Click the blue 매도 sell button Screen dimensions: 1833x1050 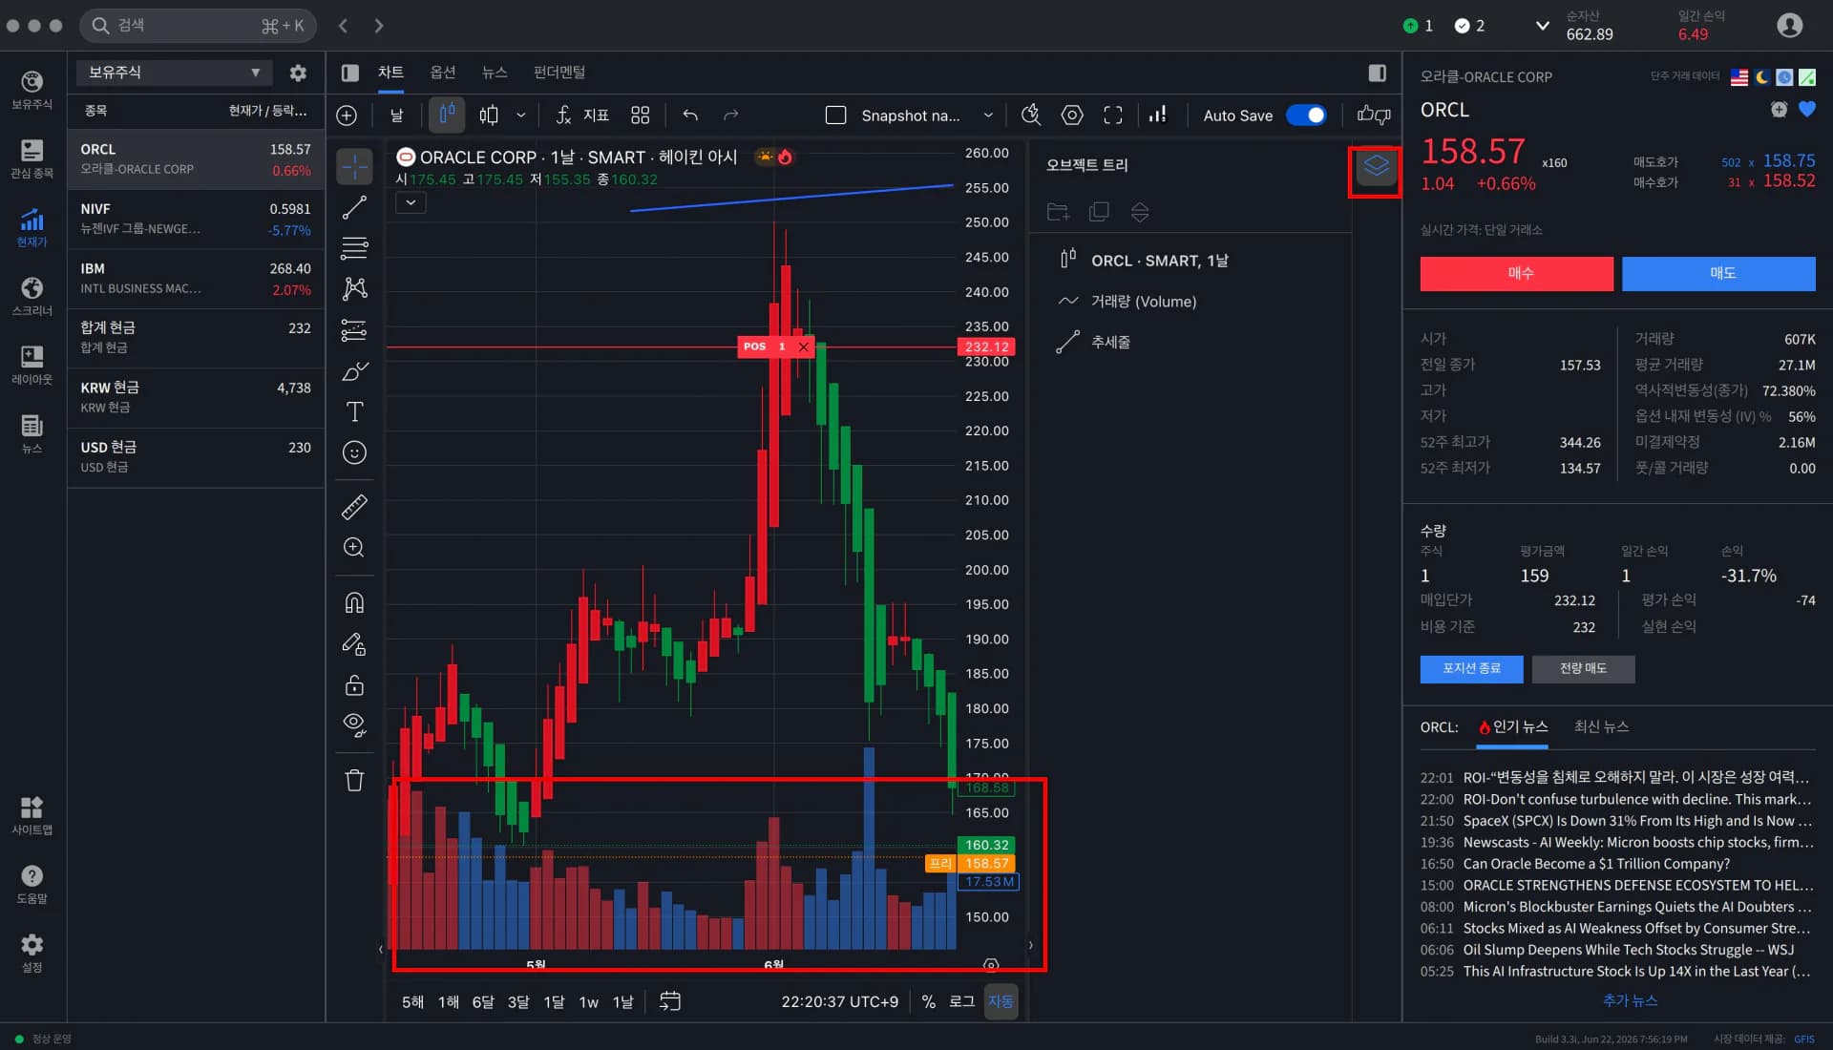[x=1718, y=274]
